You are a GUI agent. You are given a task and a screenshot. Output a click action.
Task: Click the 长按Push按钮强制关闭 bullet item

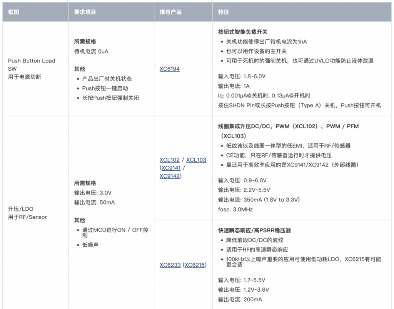pos(110,98)
